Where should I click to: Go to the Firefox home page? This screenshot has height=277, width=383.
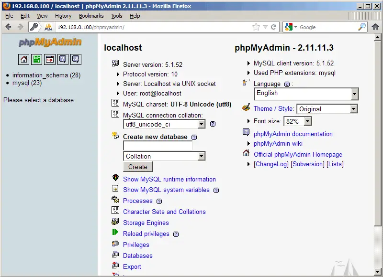point(375,27)
